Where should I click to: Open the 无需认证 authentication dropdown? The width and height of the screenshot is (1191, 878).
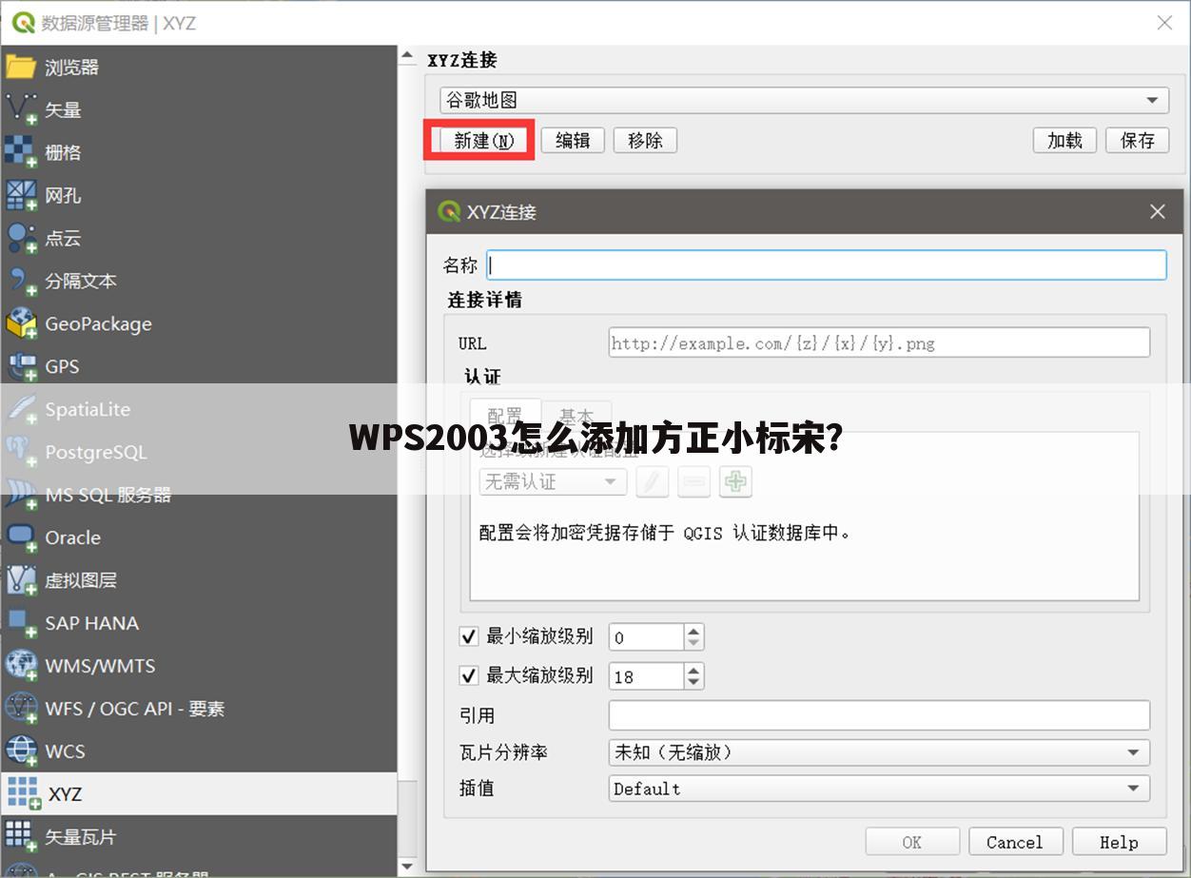(x=553, y=482)
